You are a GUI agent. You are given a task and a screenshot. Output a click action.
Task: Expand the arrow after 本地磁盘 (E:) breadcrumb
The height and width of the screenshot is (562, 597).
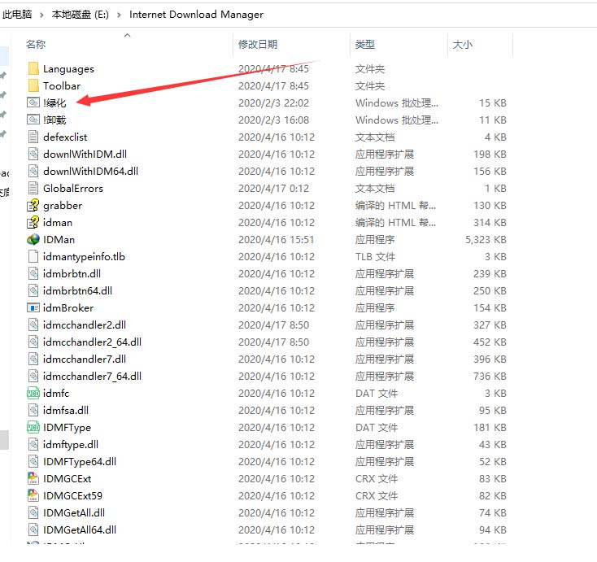120,15
